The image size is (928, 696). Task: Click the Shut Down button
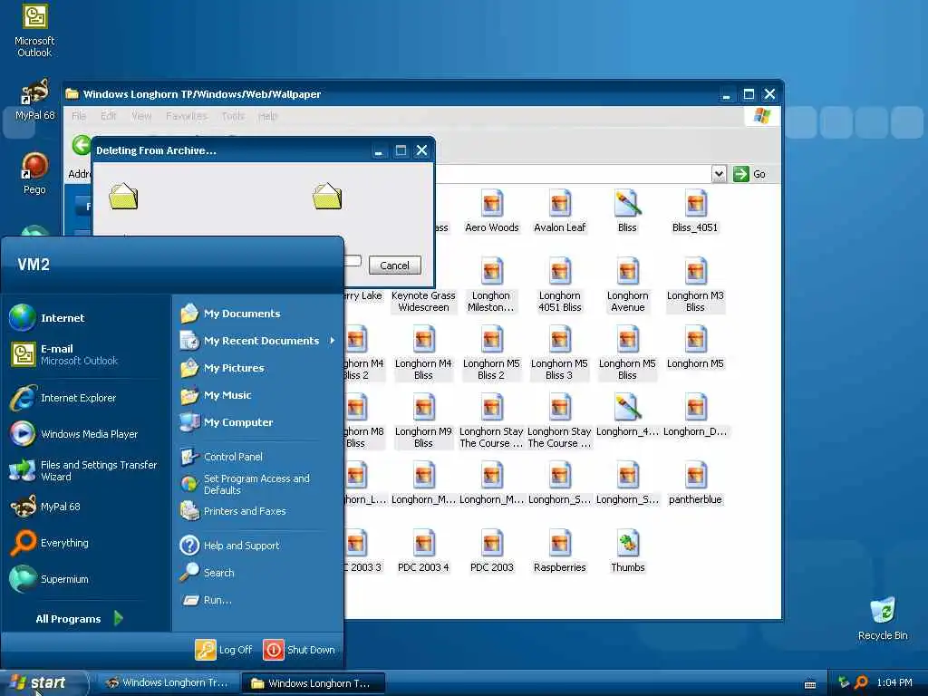(x=299, y=650)
